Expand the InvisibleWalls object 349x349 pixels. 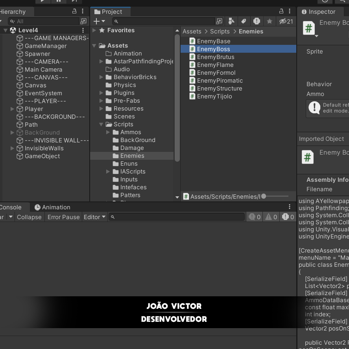coord(12,148)
